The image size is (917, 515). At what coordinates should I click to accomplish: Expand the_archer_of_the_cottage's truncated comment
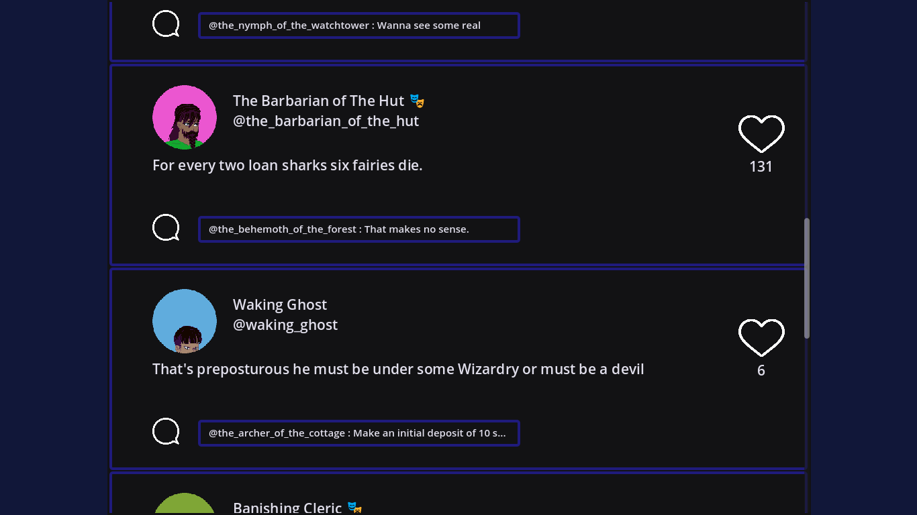point(359,433)
